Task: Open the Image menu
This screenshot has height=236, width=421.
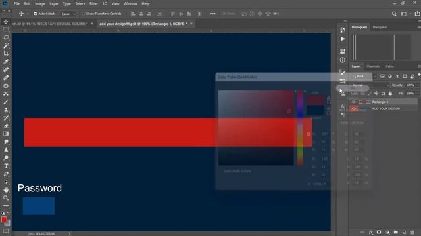Action: (39, 4)
